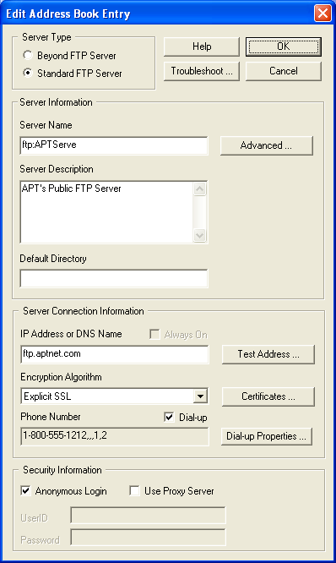This screenshot has width=336, height=563.
Task: Click the description scrollbar up arrow
Action: 200,189
